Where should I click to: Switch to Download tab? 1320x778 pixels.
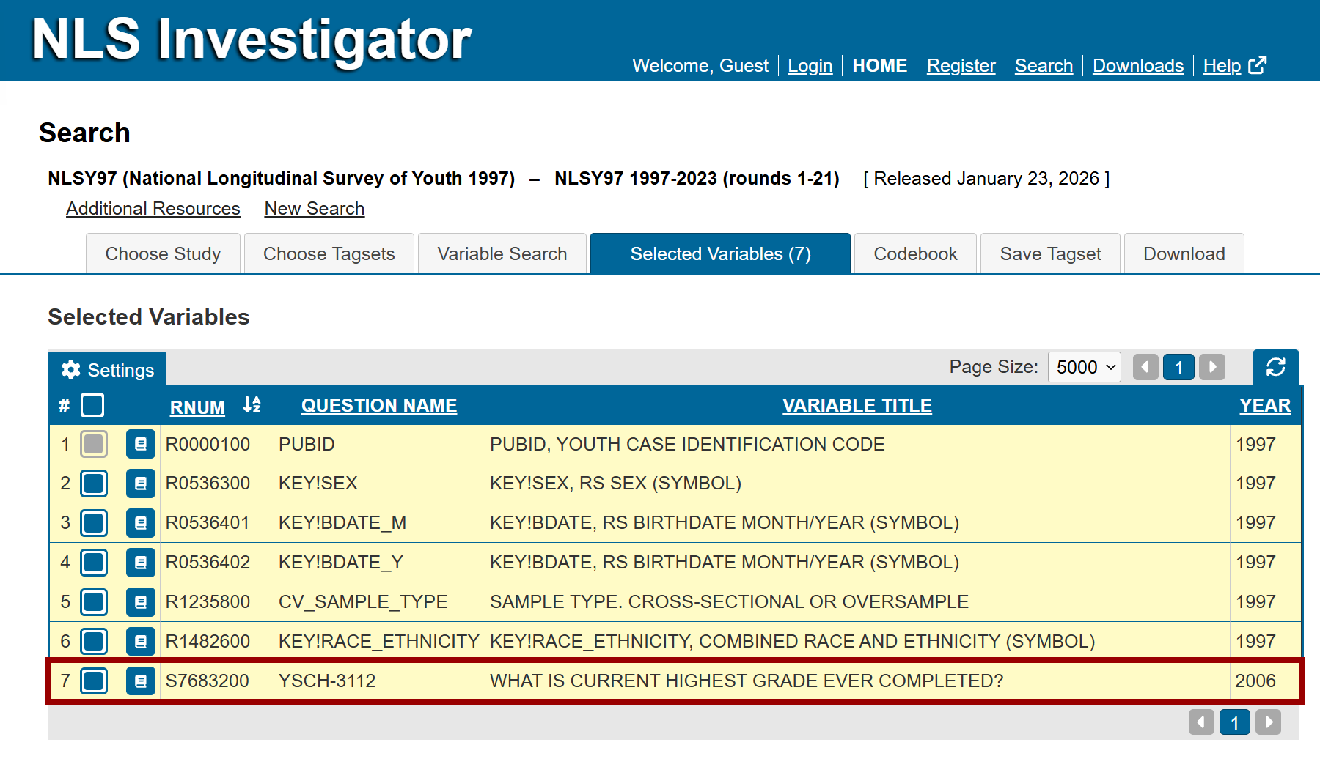coord(1184,253)
